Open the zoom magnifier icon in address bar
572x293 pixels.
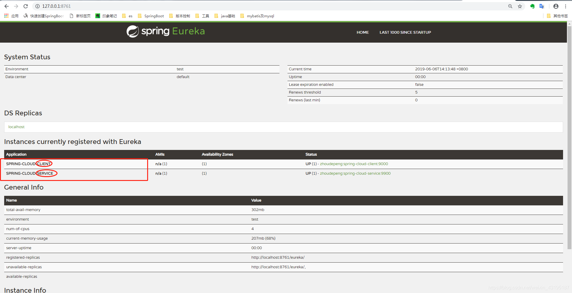point(510,6)
